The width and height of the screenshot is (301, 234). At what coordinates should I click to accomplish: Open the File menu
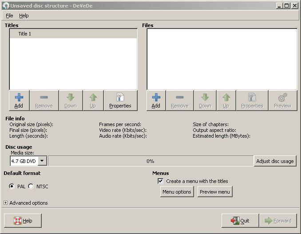tap(9, 16)
